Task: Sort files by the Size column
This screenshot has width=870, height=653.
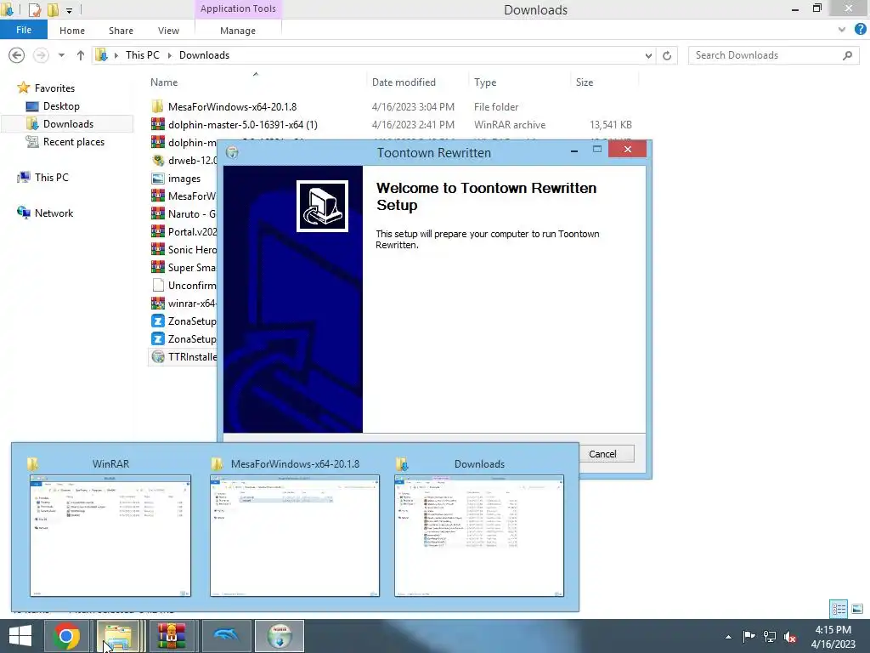Action: 585,82
